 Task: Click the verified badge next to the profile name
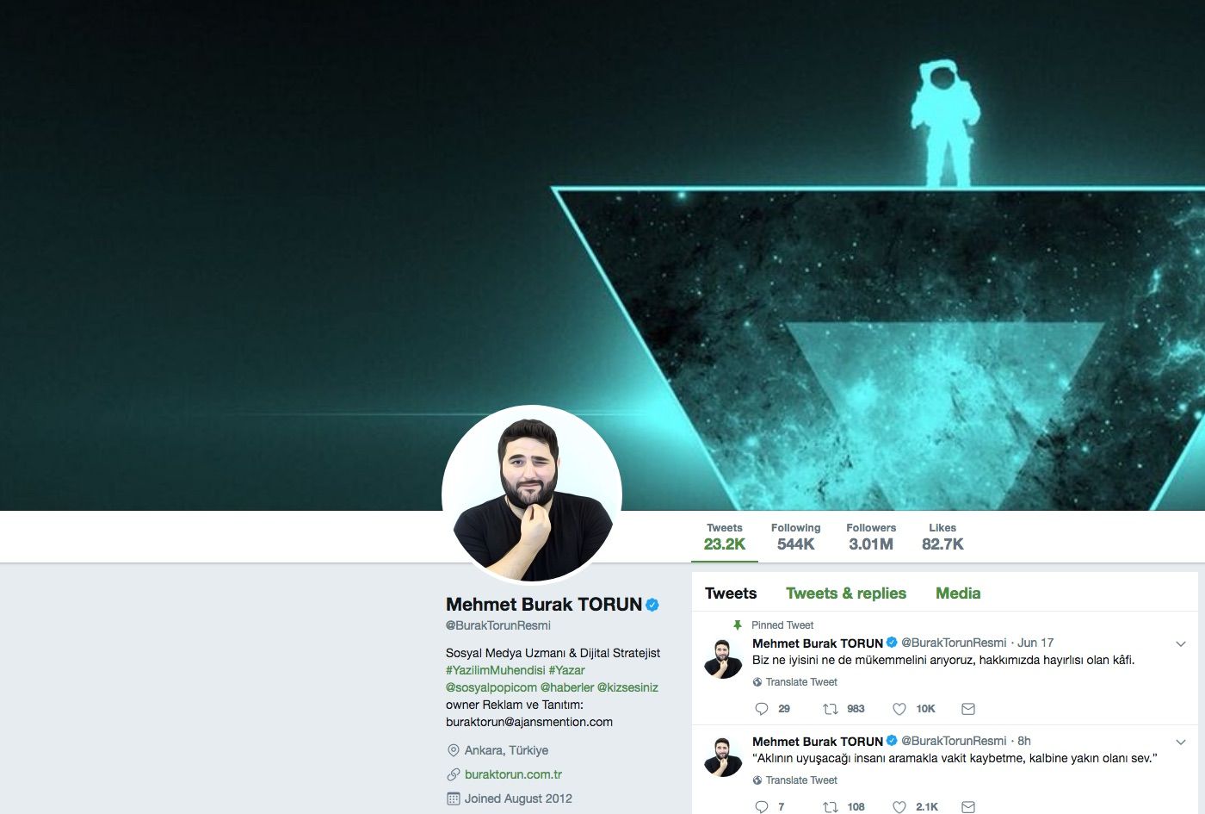click(652, 605)
